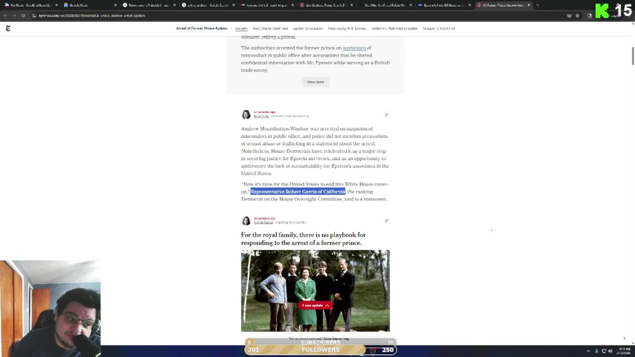Switch to the Live Updates Trump tab
The width and height of the screenshot is (635, 357).
coord(325,5)
